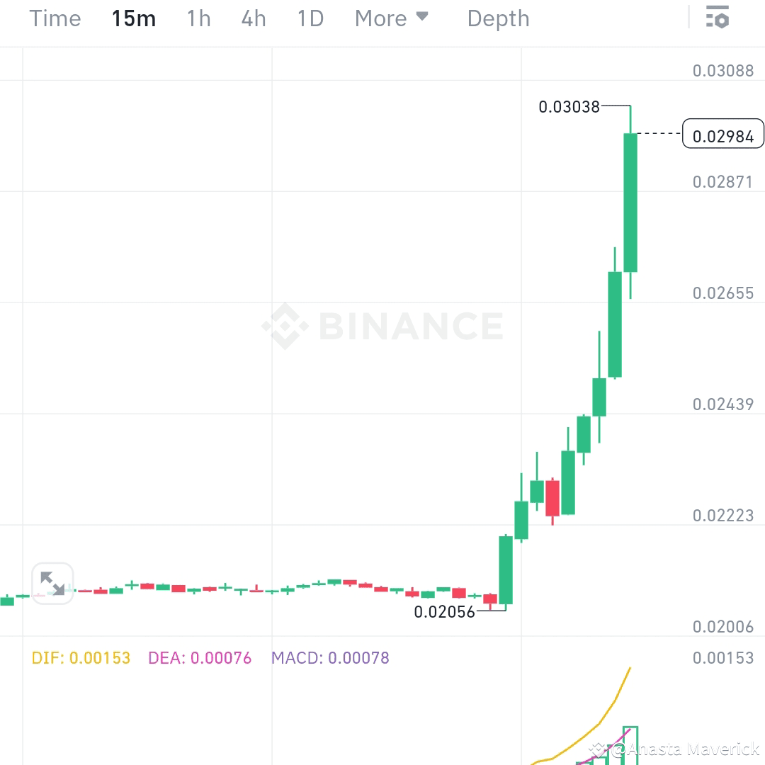Click the low price marker 0.02056
Screen dimensions: 765x765
(x=445, y=612)
